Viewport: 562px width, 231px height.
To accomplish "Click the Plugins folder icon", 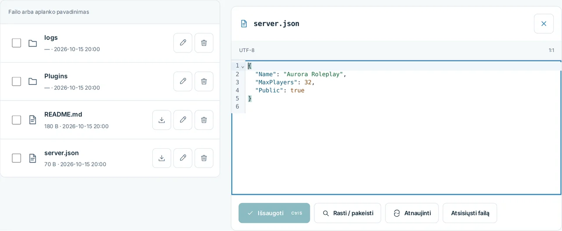I will pyautogui.click(x=32, y=81).
